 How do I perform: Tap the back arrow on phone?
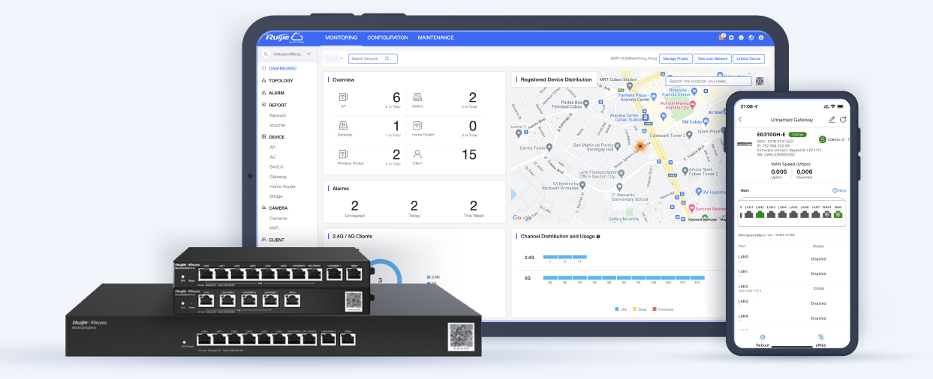pyautogui.click(x=740, y=120)
